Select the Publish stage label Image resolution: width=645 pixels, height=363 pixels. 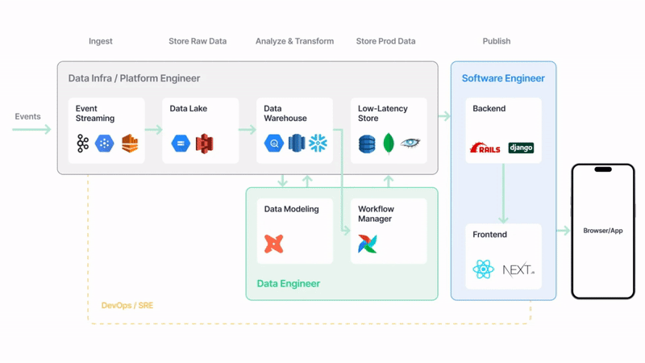click(496, 41)
